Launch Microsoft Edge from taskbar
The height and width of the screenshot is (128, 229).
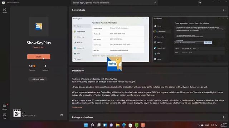124,125
